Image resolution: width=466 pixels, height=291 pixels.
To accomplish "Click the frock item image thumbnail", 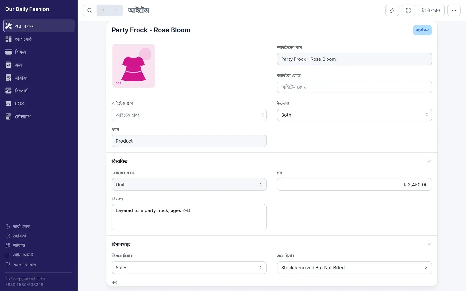I will (x=133, y=66).
